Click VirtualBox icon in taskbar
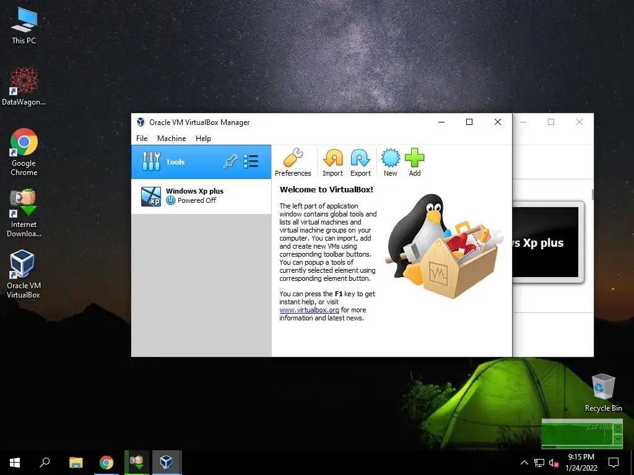 point(167,463)
